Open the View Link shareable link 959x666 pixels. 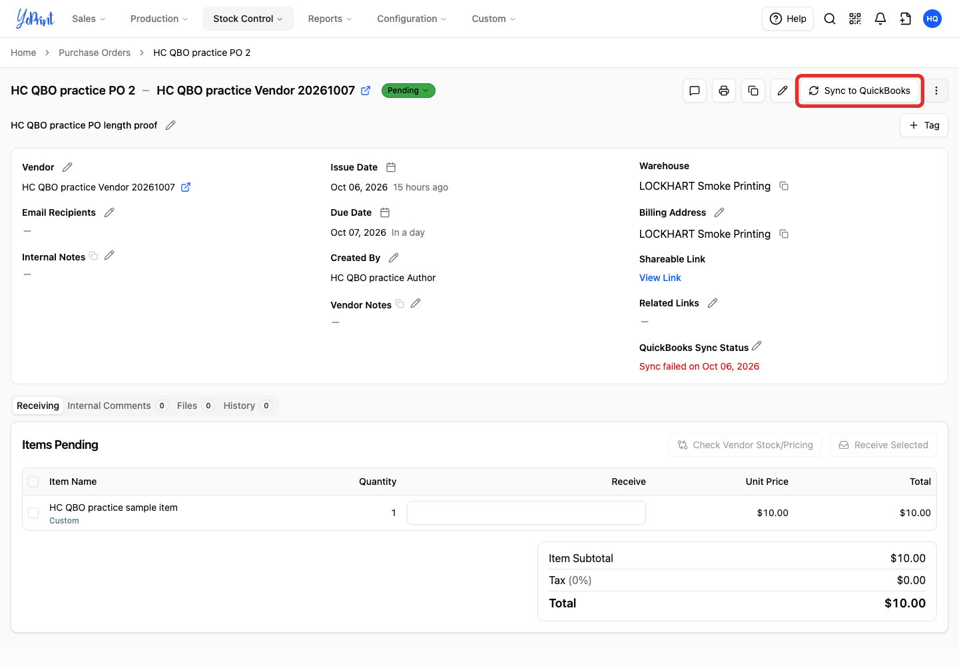click(660, 278)
